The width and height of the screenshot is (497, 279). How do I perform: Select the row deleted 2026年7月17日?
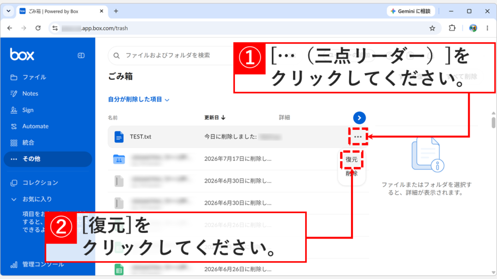tap(238, 159)
